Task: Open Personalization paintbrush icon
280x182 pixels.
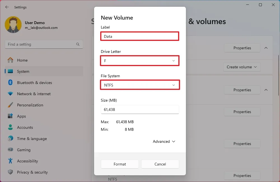Action: click(x=10, y=105)
